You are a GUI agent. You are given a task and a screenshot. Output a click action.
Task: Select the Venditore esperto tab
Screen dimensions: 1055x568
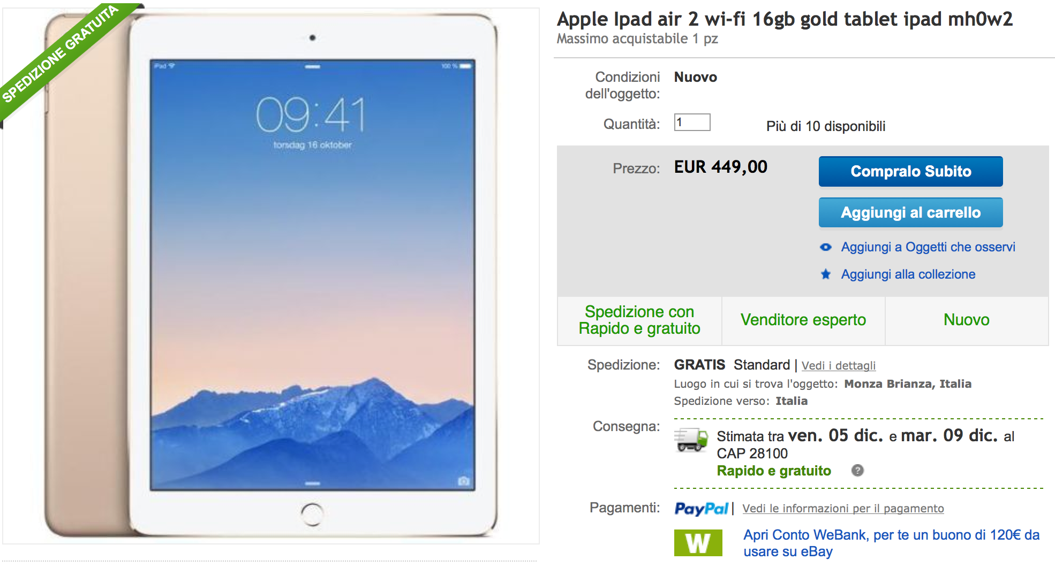coord(803,320)
